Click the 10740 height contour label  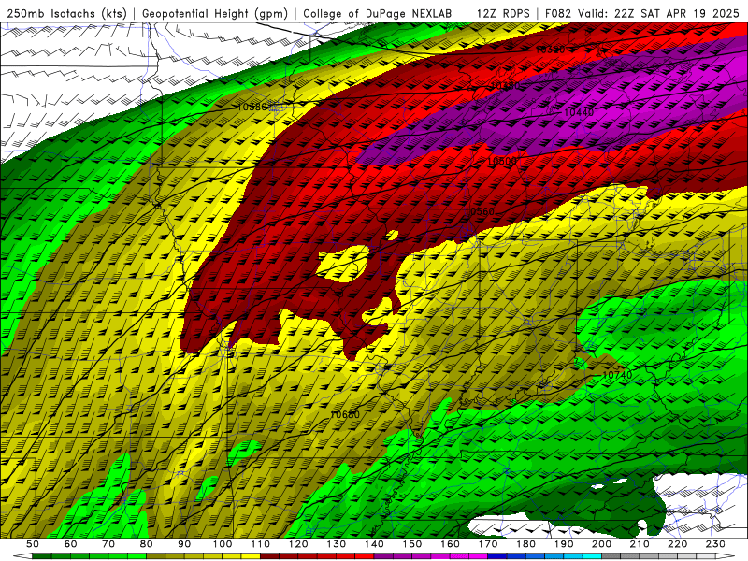[x=617, y=375]
